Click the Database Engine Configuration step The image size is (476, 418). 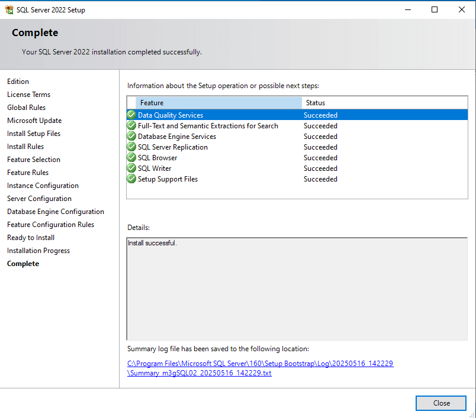click(x=56, y=212)
